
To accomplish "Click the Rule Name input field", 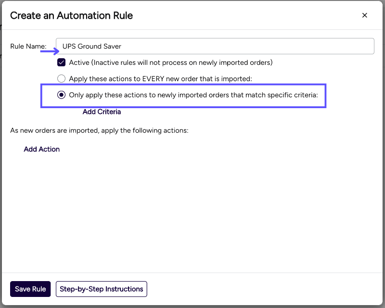I will [x=215, y=46].
